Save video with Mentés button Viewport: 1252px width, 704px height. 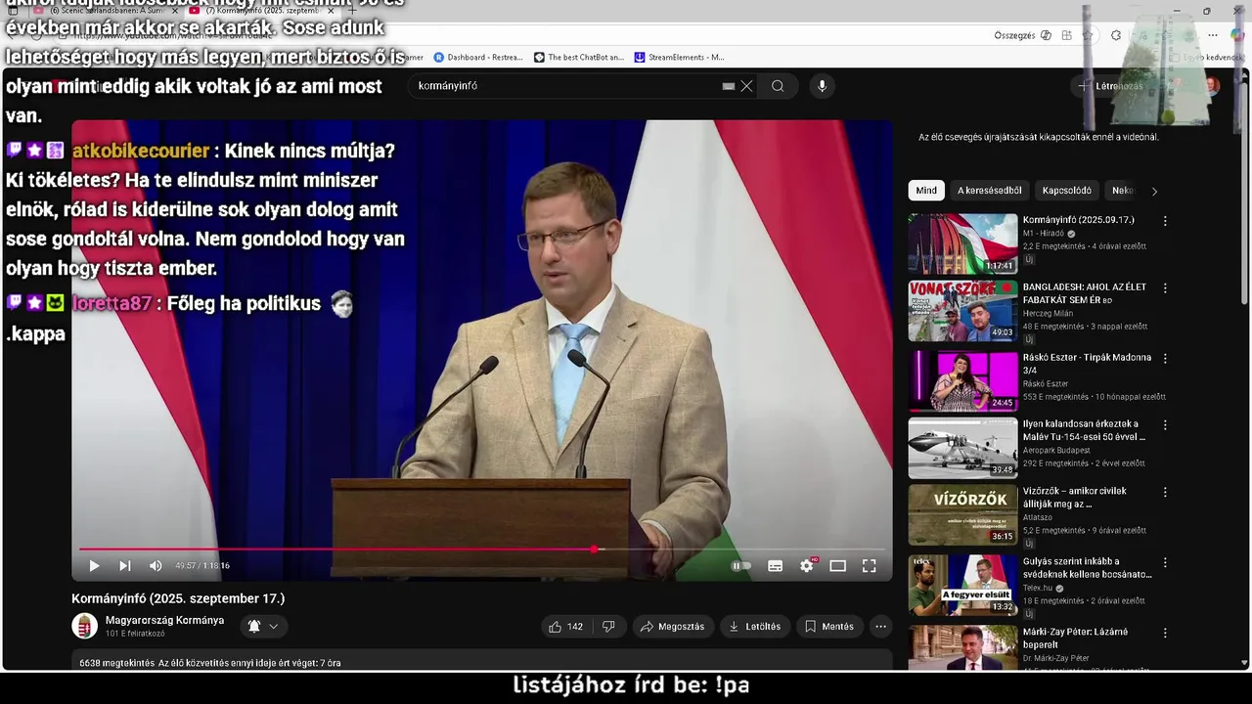tap(829, 627)
